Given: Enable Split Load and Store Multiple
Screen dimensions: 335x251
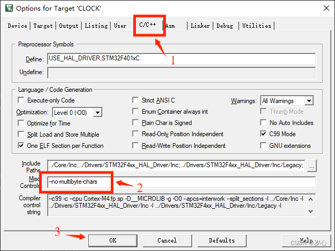Looking at the screenshot, I should pyautogui.click(x=21, y=135).
